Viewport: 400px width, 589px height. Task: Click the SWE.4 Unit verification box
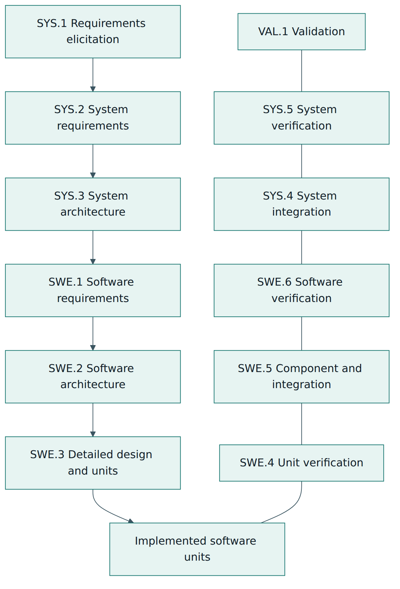(302, 463)
